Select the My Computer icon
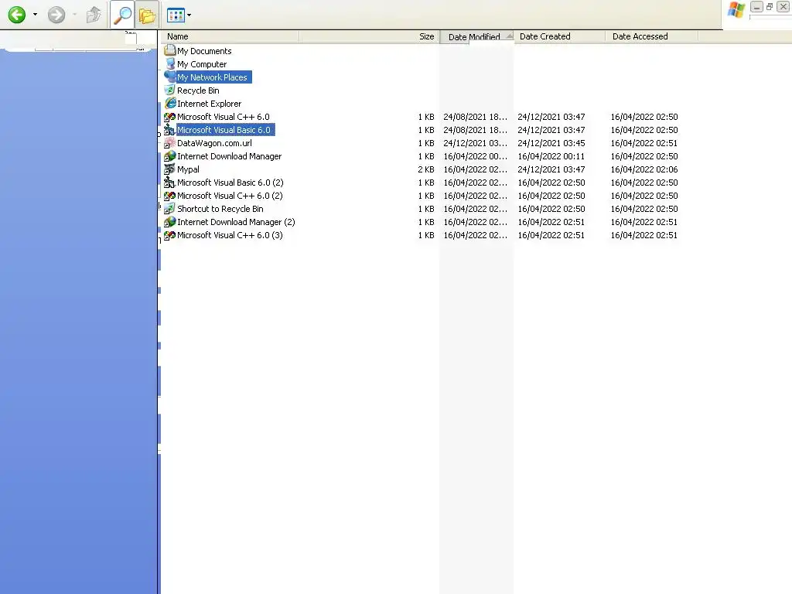This screenshot has width=792, height=594. (169, 63)
